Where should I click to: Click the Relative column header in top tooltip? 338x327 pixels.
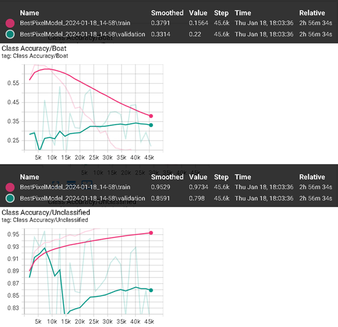[x=312, y=13]
